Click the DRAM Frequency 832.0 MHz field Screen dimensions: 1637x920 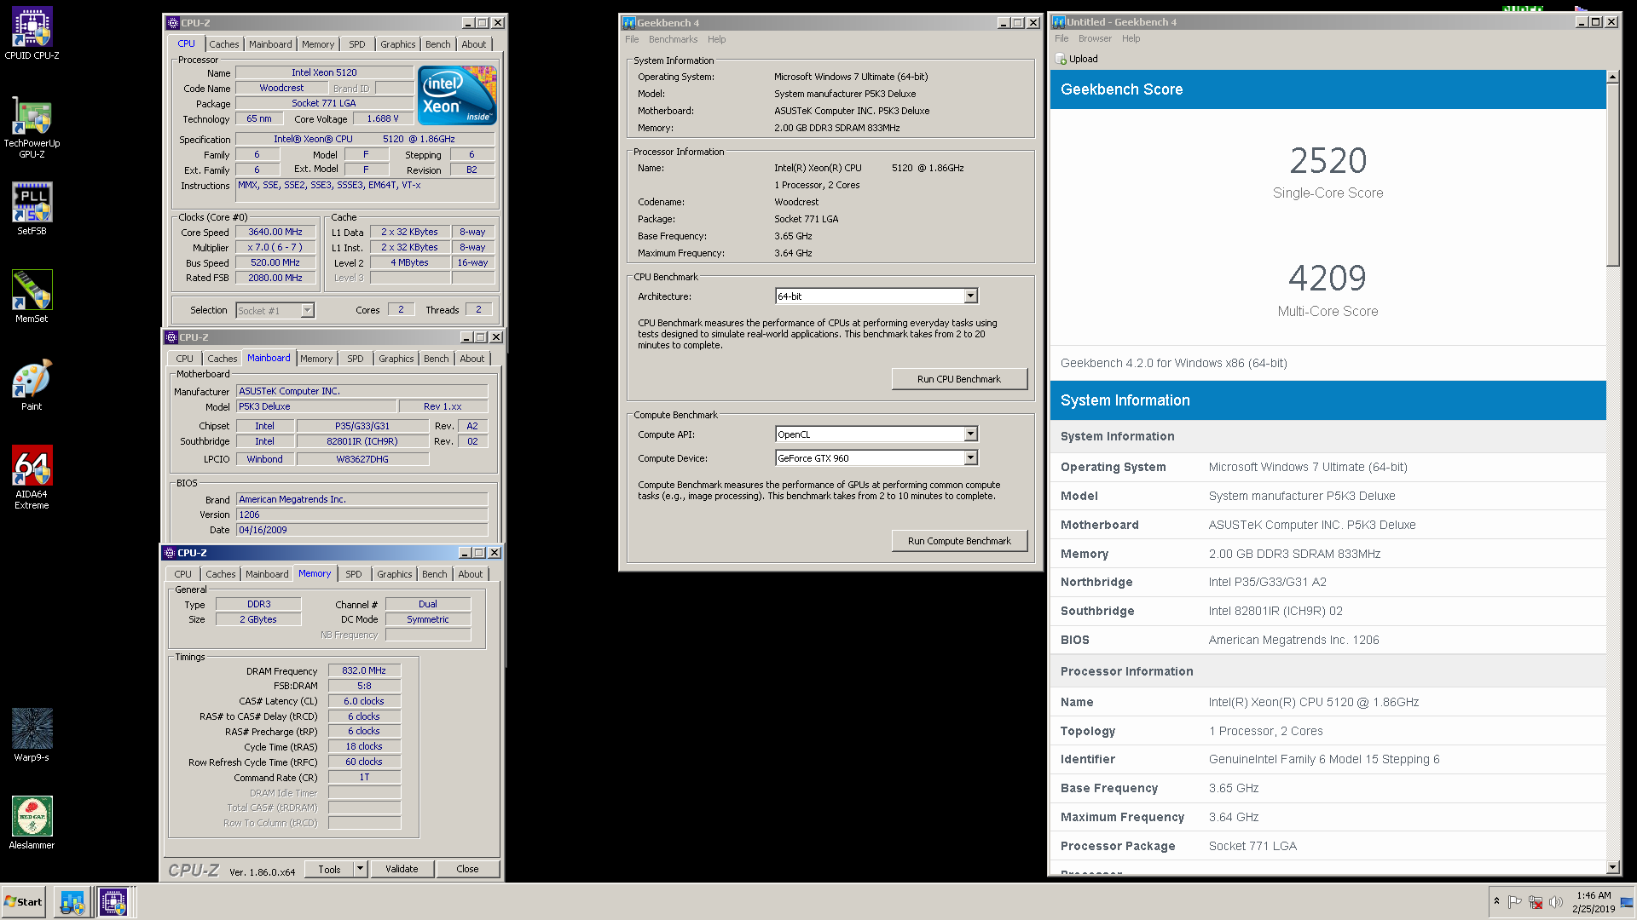[364, 670]
